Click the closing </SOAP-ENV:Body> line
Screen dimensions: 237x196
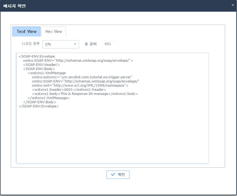(x=40, y=102)
